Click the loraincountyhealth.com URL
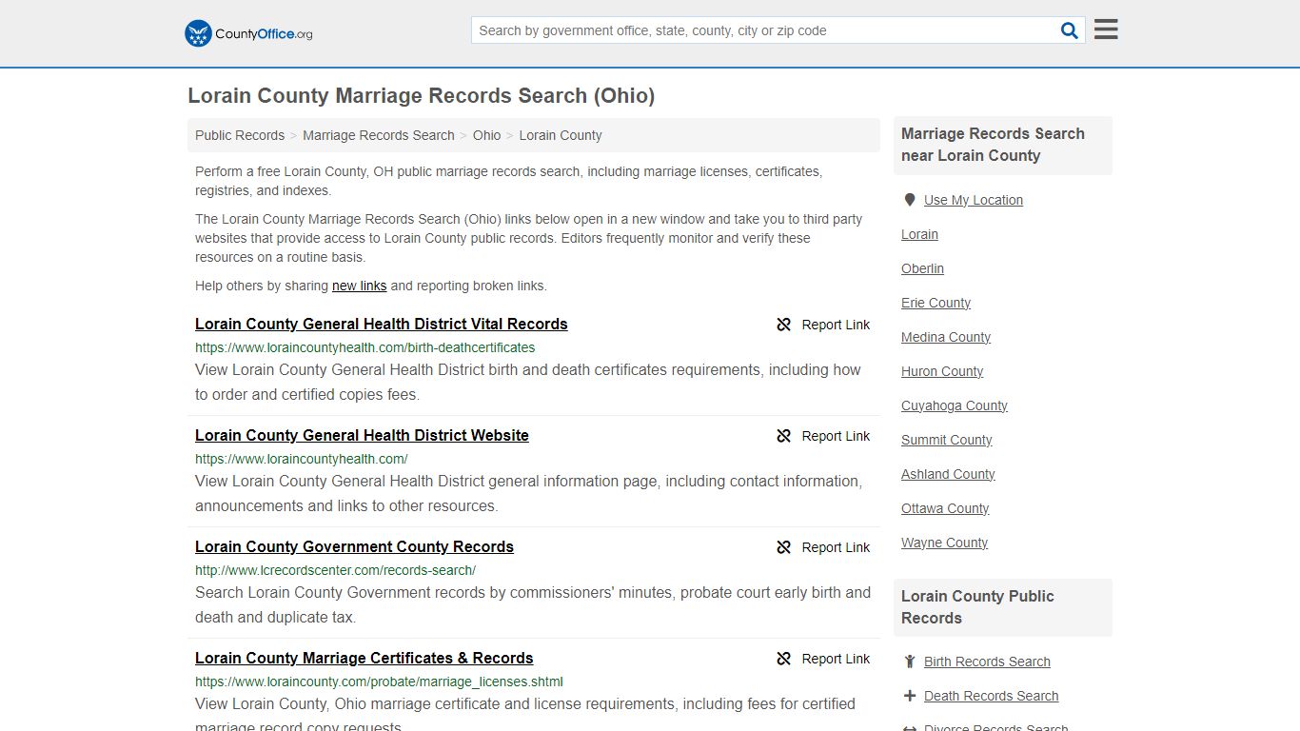This screenshot has height=731, width=1300. click(x=301, y=459)
